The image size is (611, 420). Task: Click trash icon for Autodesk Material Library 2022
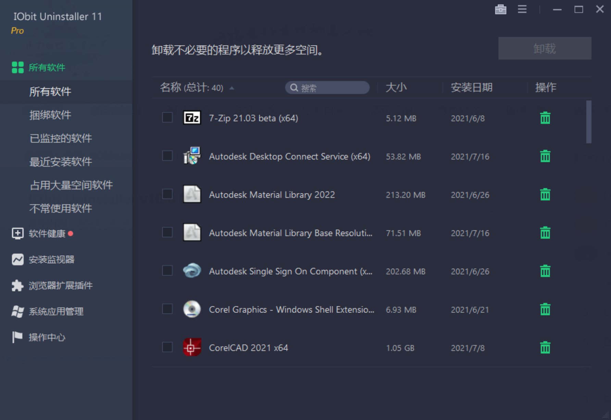[x=545, y=195]
